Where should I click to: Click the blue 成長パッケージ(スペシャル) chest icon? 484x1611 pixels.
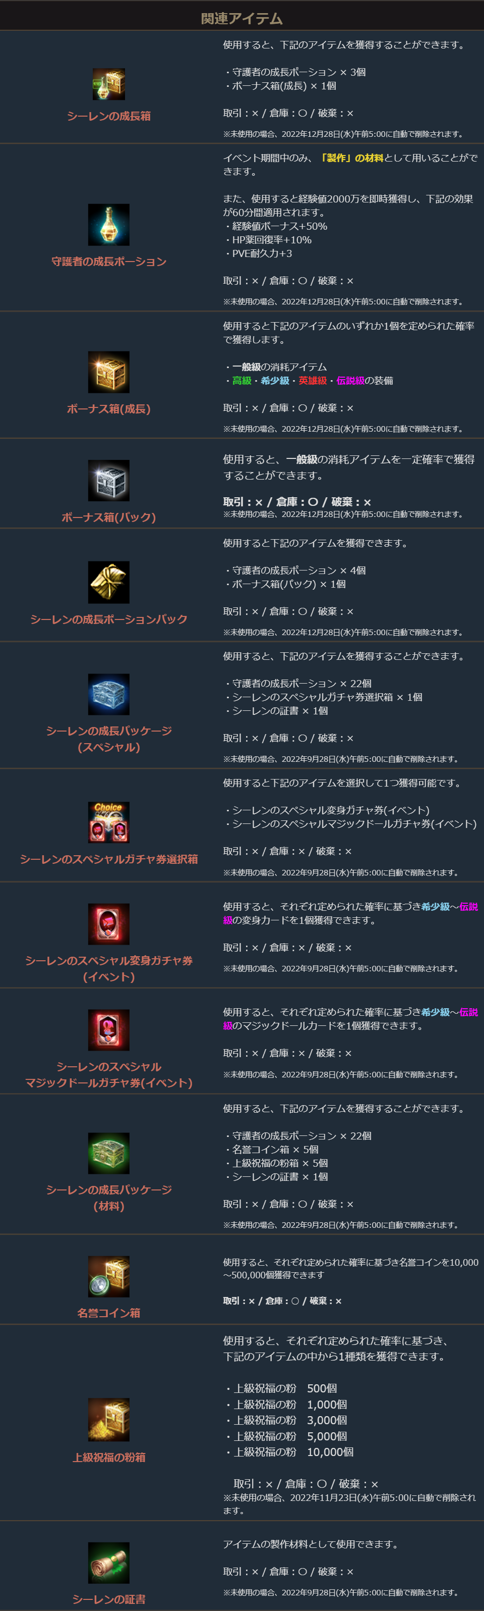coord(109,694)
